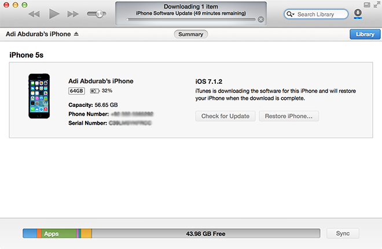The height and width of the screenshot is (249, 382).
Task: Minimize window with the yellow button
Action: click(16, 5)
